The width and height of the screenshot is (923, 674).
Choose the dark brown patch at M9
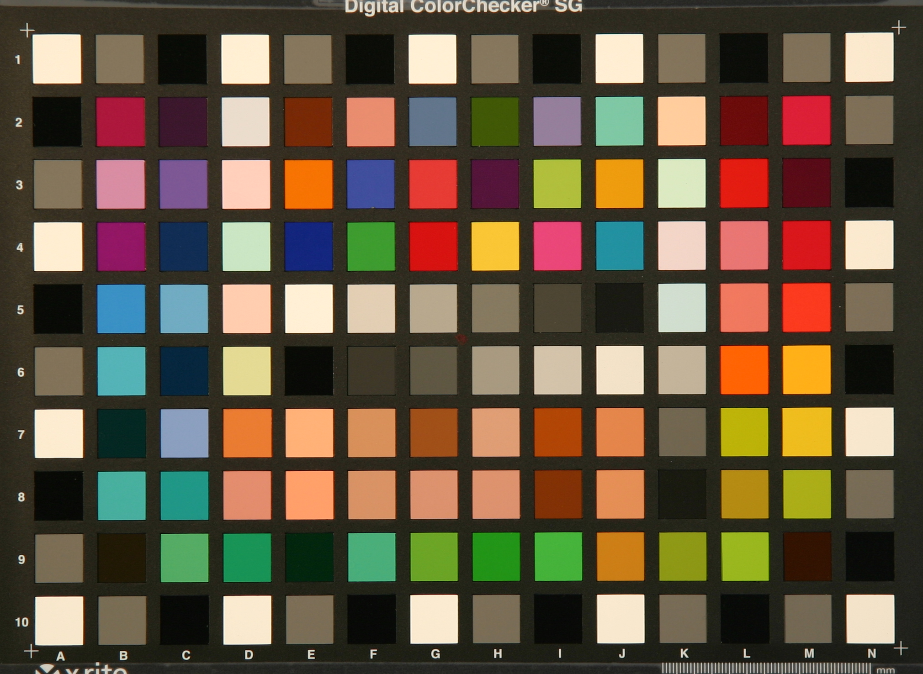[807, 556]
